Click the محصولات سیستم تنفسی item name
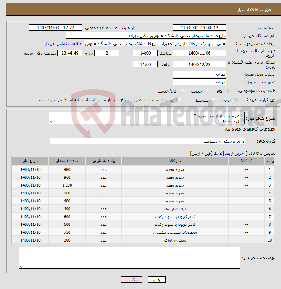The image size is (281, 289). point(175,232)
